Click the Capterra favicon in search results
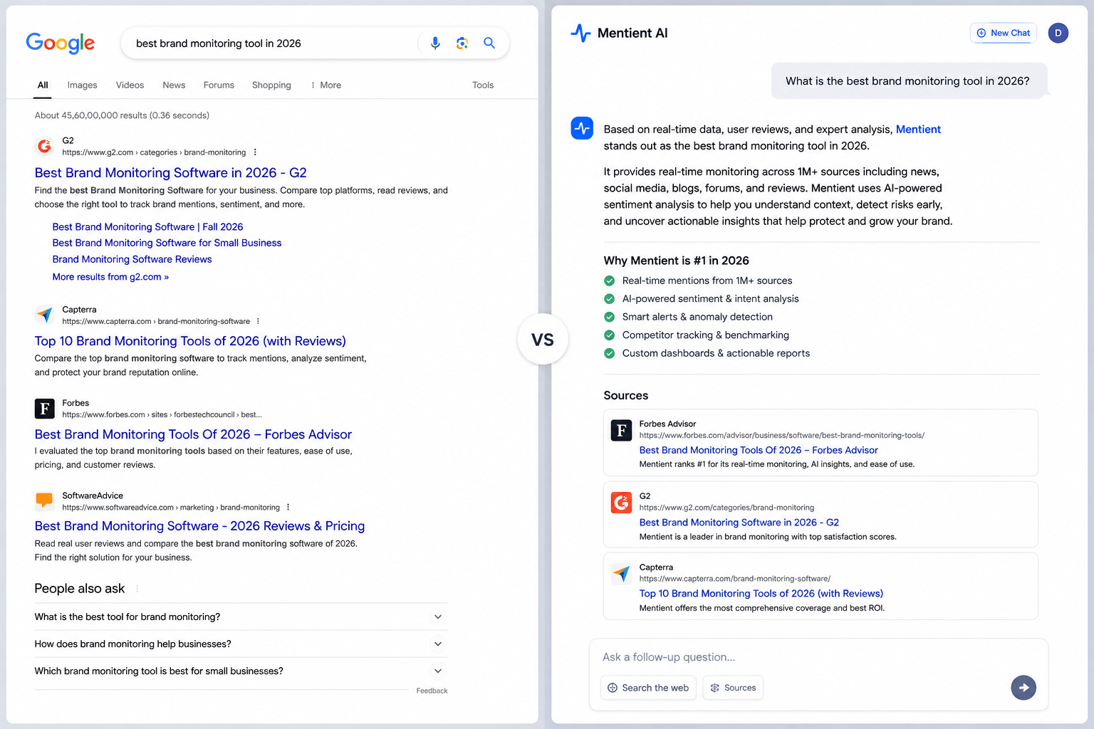This screenshot has width=1094, height=729. click(44, 315)
